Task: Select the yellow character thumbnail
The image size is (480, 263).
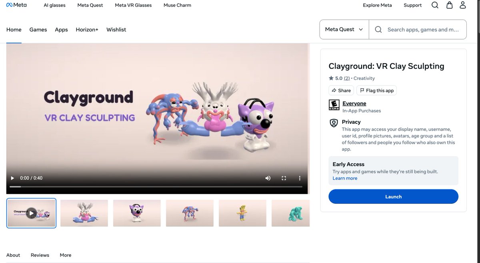Action: [x=242, y=213]
